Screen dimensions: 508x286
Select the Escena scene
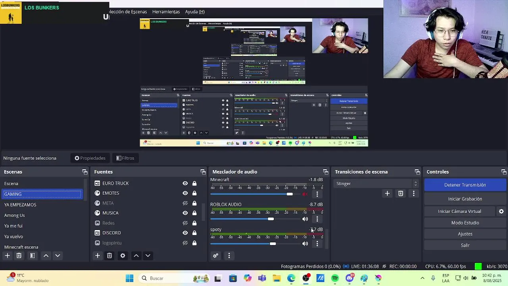coord(11,184)
